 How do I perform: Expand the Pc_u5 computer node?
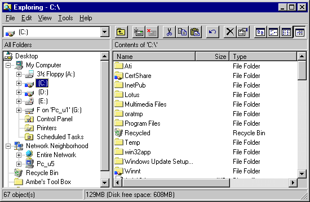19,164
